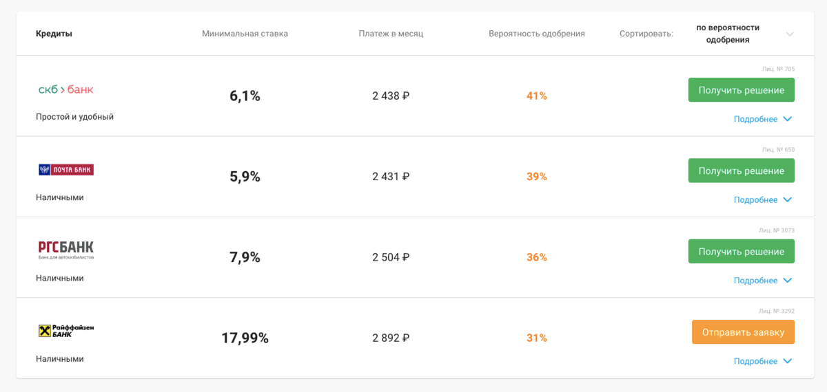Click the SKB Bank logo
827x392 pixels.
click(65, 89)
